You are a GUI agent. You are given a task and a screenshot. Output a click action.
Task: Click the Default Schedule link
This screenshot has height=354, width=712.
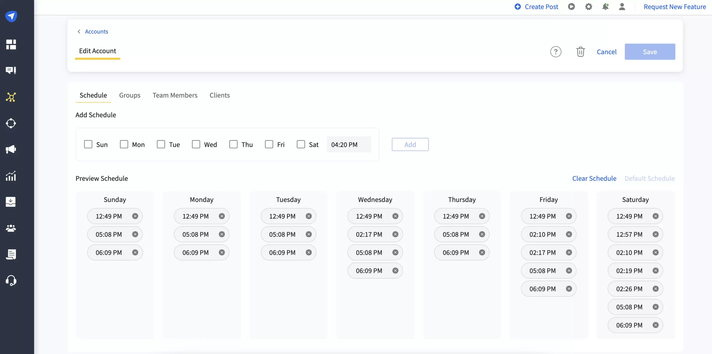[x=649, y=178]
